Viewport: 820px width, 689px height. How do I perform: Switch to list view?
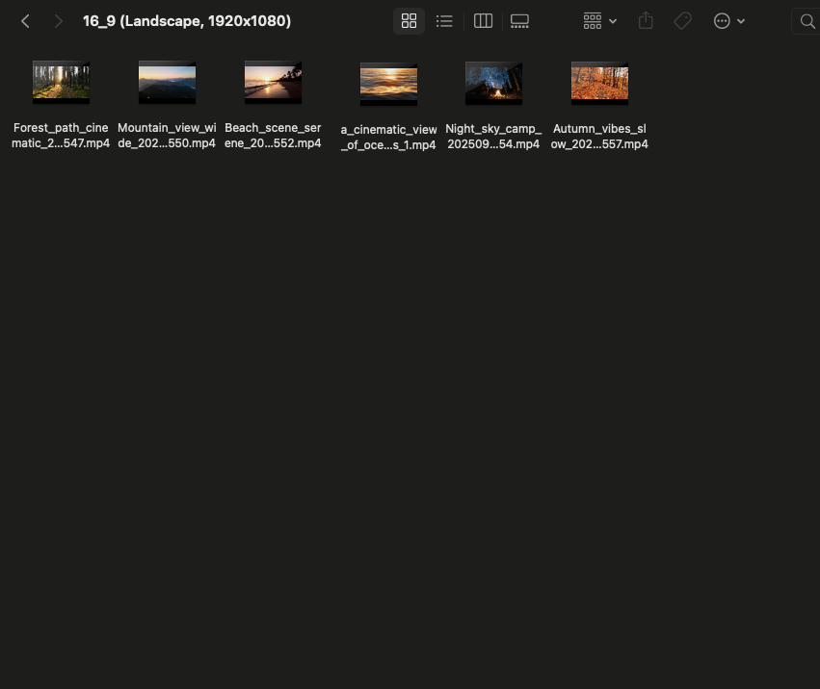click(x=444, y=21)
